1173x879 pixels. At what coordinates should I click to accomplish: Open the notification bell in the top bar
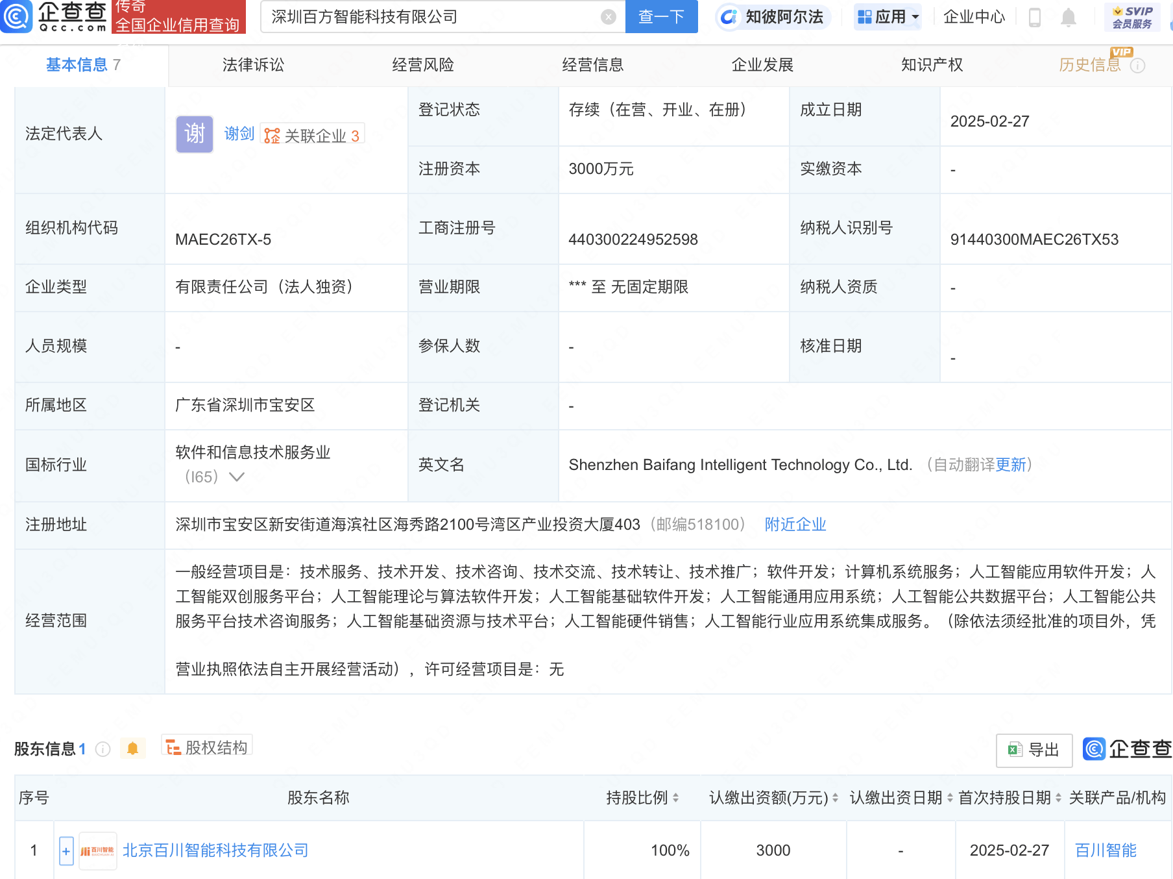(x=1067, y=18)
